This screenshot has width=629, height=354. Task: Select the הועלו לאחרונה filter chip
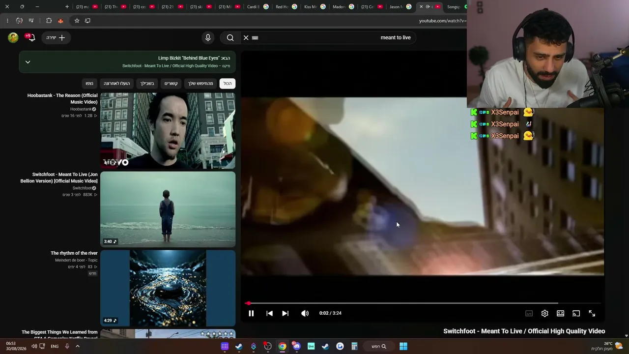(117, 84)
